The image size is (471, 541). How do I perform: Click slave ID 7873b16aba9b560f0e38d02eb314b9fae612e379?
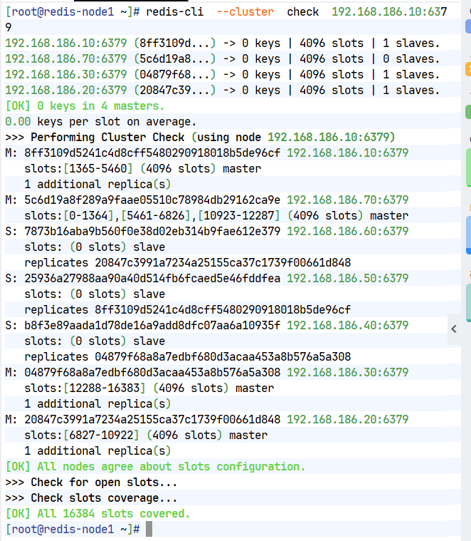[x=152, y=231]
